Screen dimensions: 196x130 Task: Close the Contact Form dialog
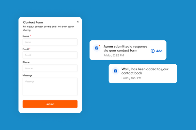coord(78,22)
